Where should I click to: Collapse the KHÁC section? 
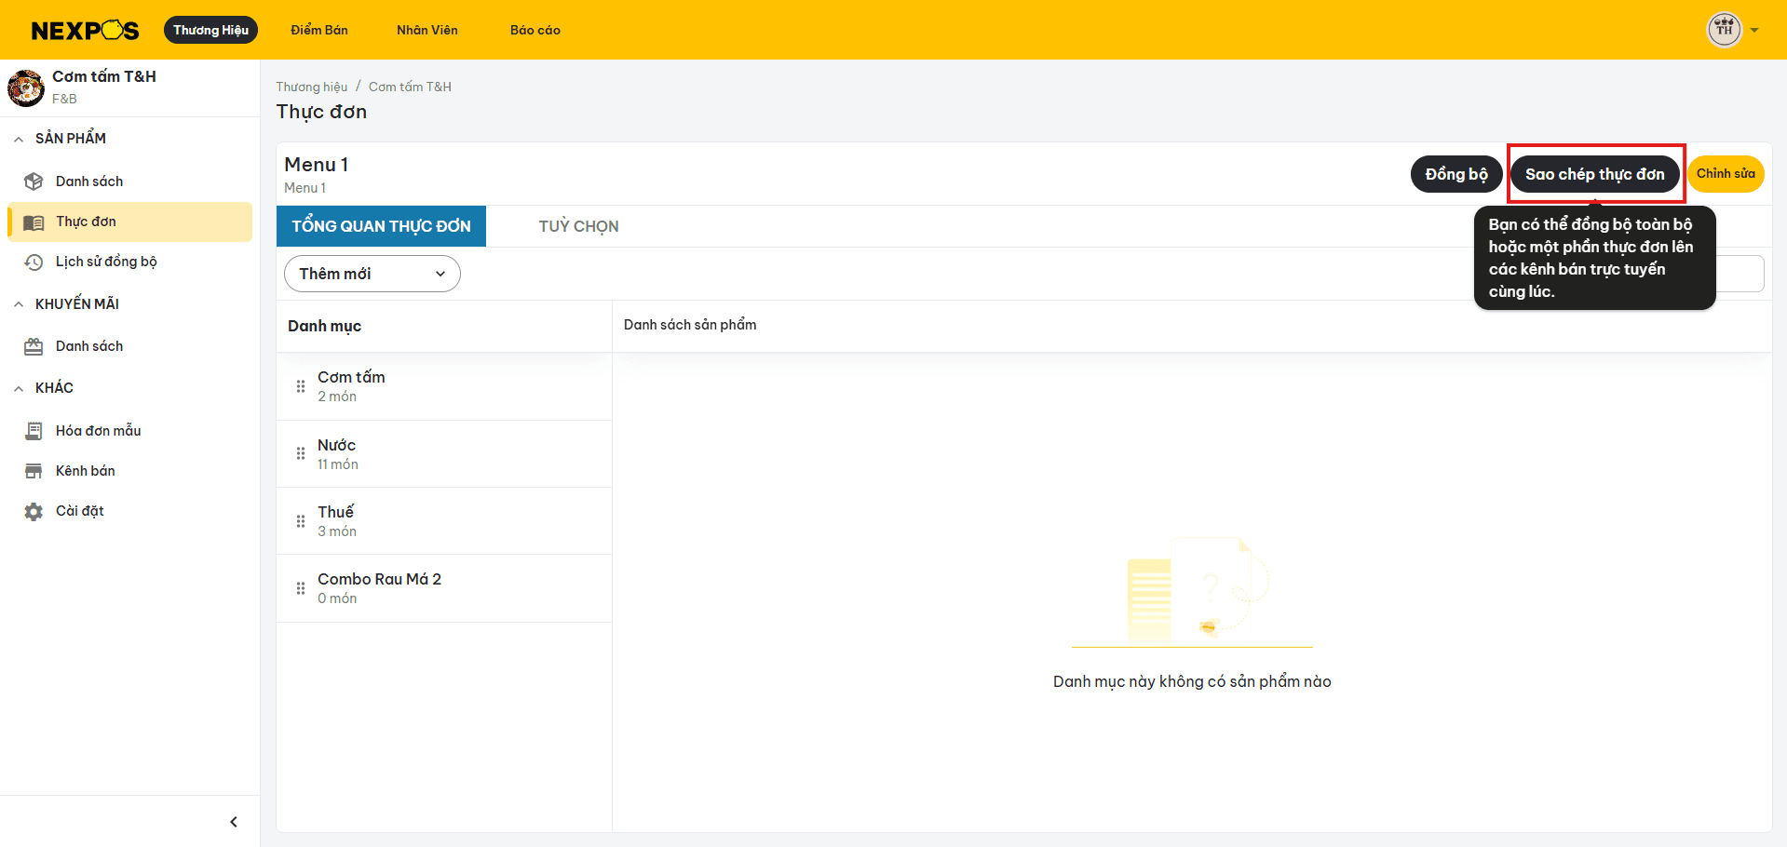[19, 388]
